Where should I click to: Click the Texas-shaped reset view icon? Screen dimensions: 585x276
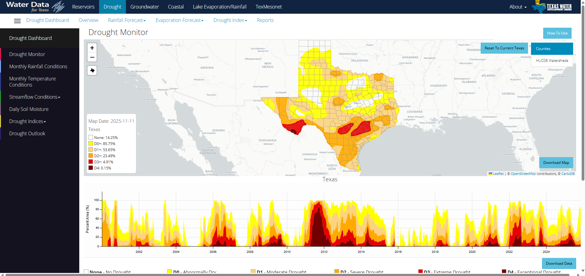[x=92, y=70]
